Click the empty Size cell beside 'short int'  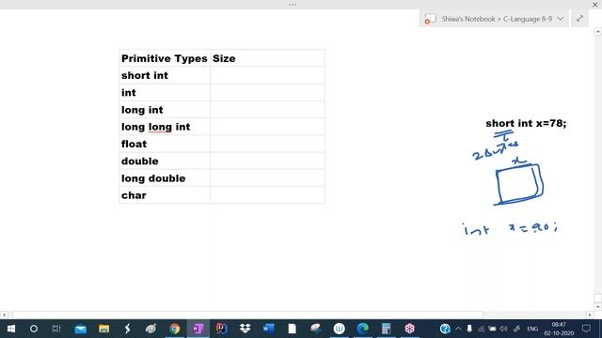[267, 75]
